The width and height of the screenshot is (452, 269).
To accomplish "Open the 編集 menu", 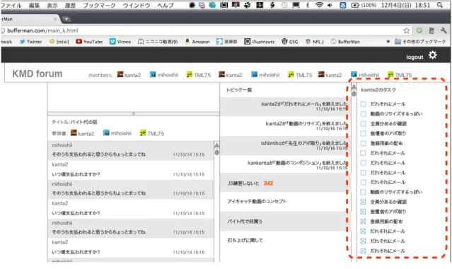I will click(x=34, y=5).
